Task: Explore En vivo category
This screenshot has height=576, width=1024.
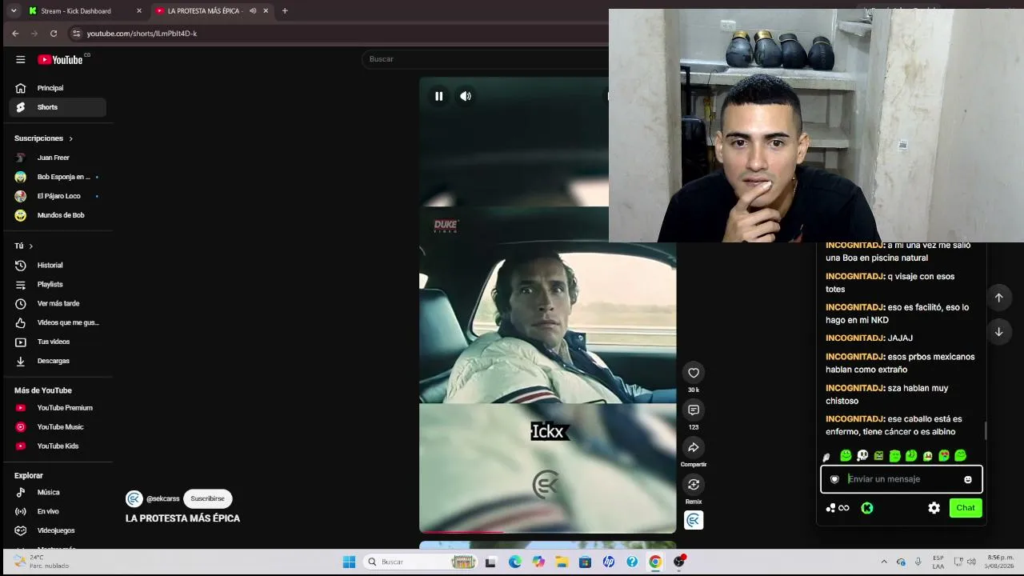Action: coord(58,511)
